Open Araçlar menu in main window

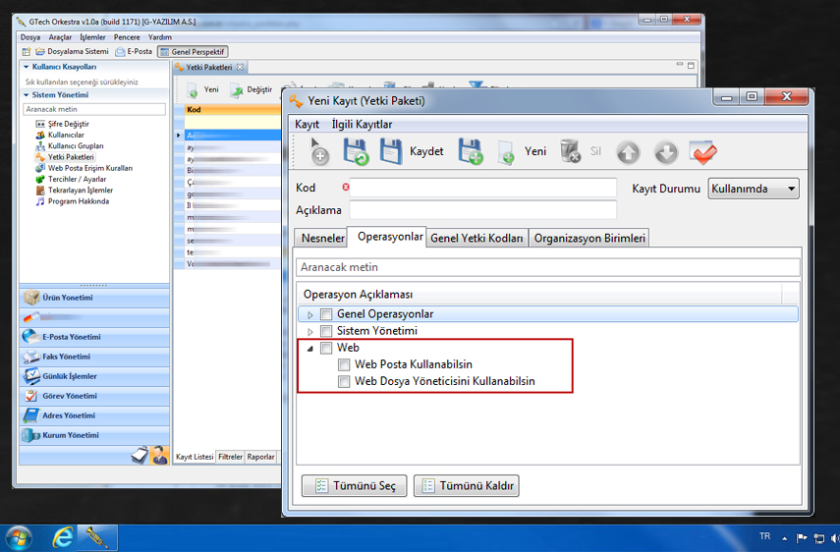tap(60, 37)
